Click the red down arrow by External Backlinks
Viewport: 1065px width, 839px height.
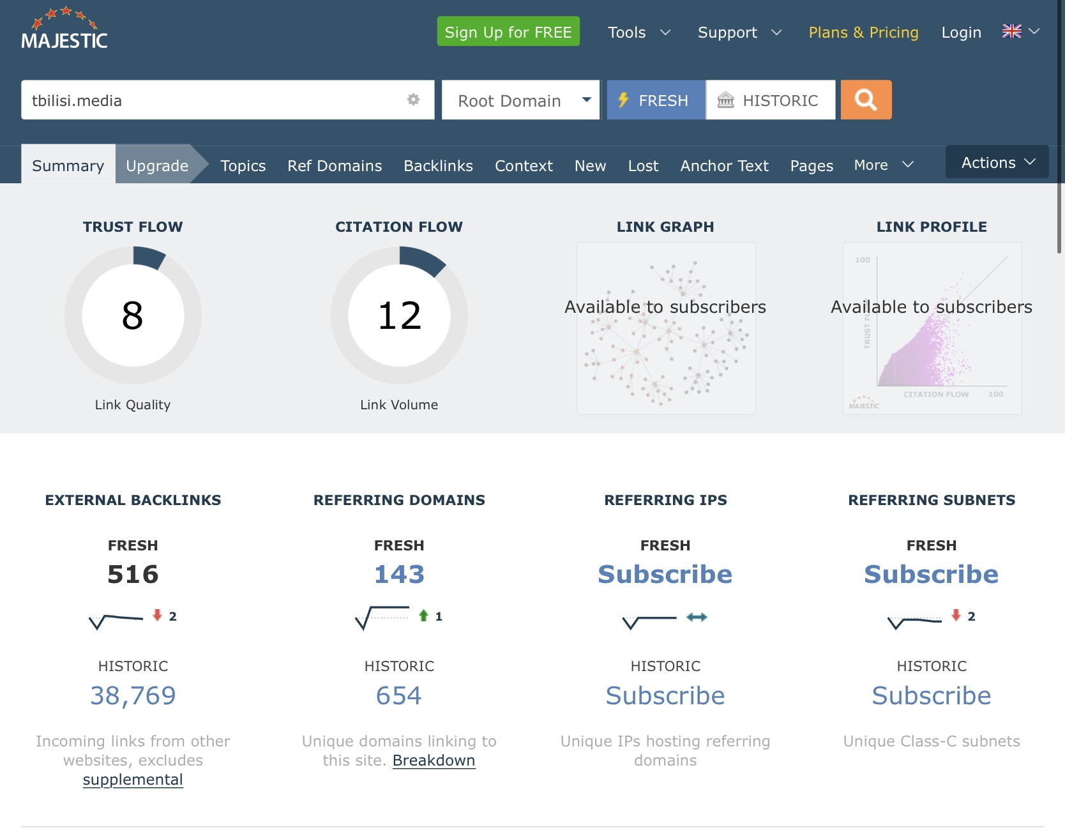(x=157, y=615)
